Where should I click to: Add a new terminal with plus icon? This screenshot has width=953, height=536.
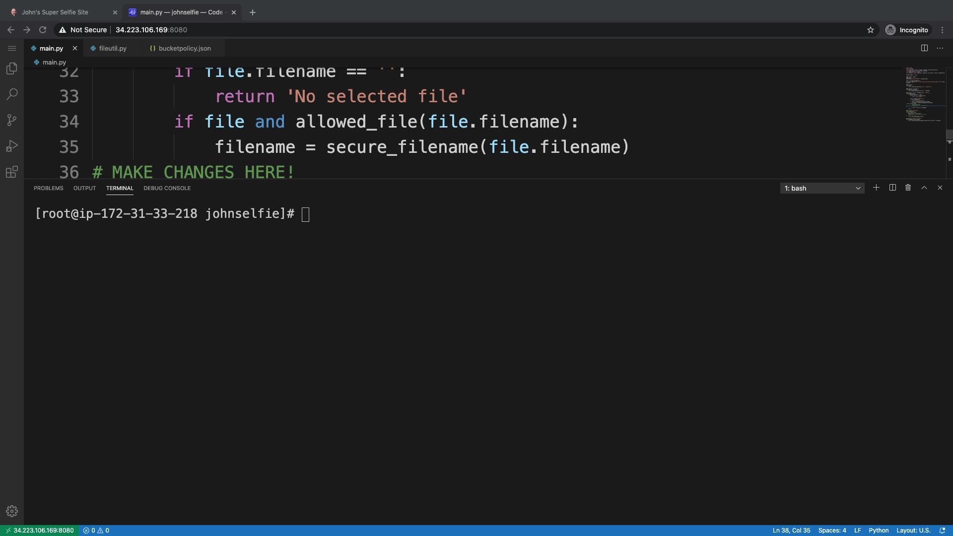pyautogui.click(x=876, y=188)
